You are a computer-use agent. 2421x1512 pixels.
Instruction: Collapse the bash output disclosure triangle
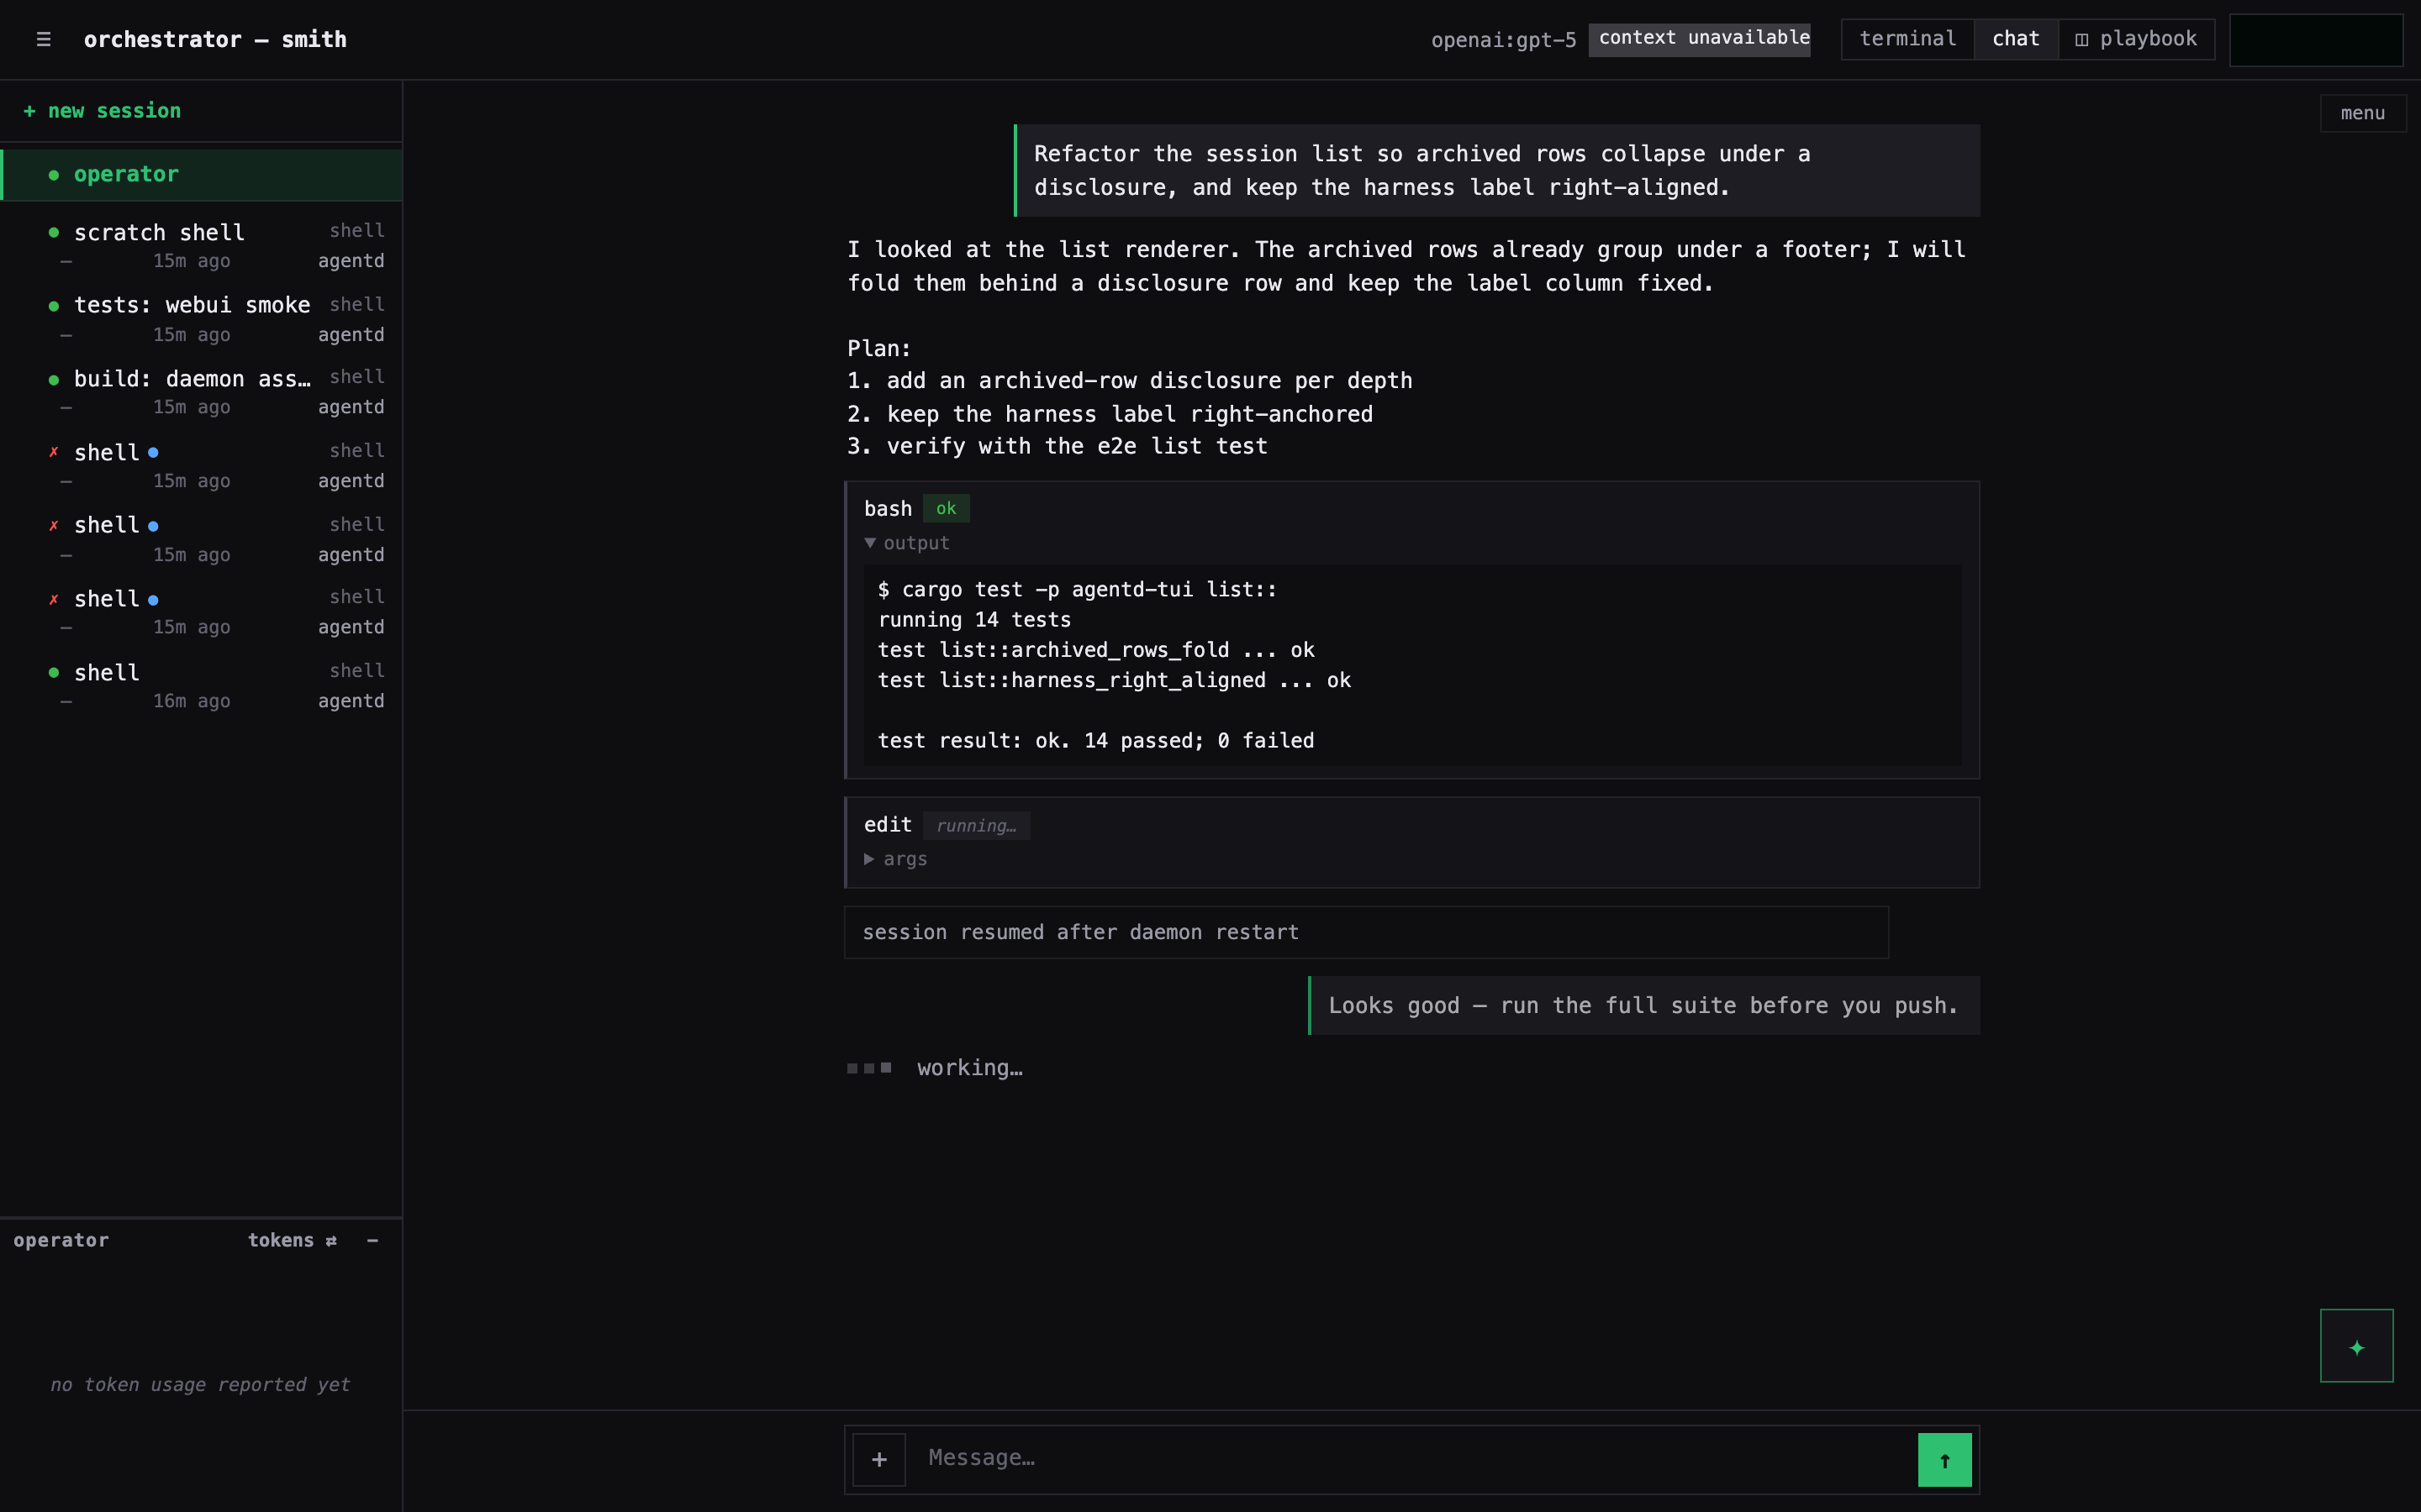pyautogui.click(x=870, y=543)
